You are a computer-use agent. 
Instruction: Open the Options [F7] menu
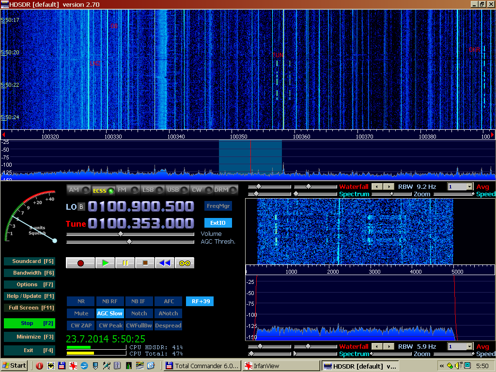(x=30, y=285)
